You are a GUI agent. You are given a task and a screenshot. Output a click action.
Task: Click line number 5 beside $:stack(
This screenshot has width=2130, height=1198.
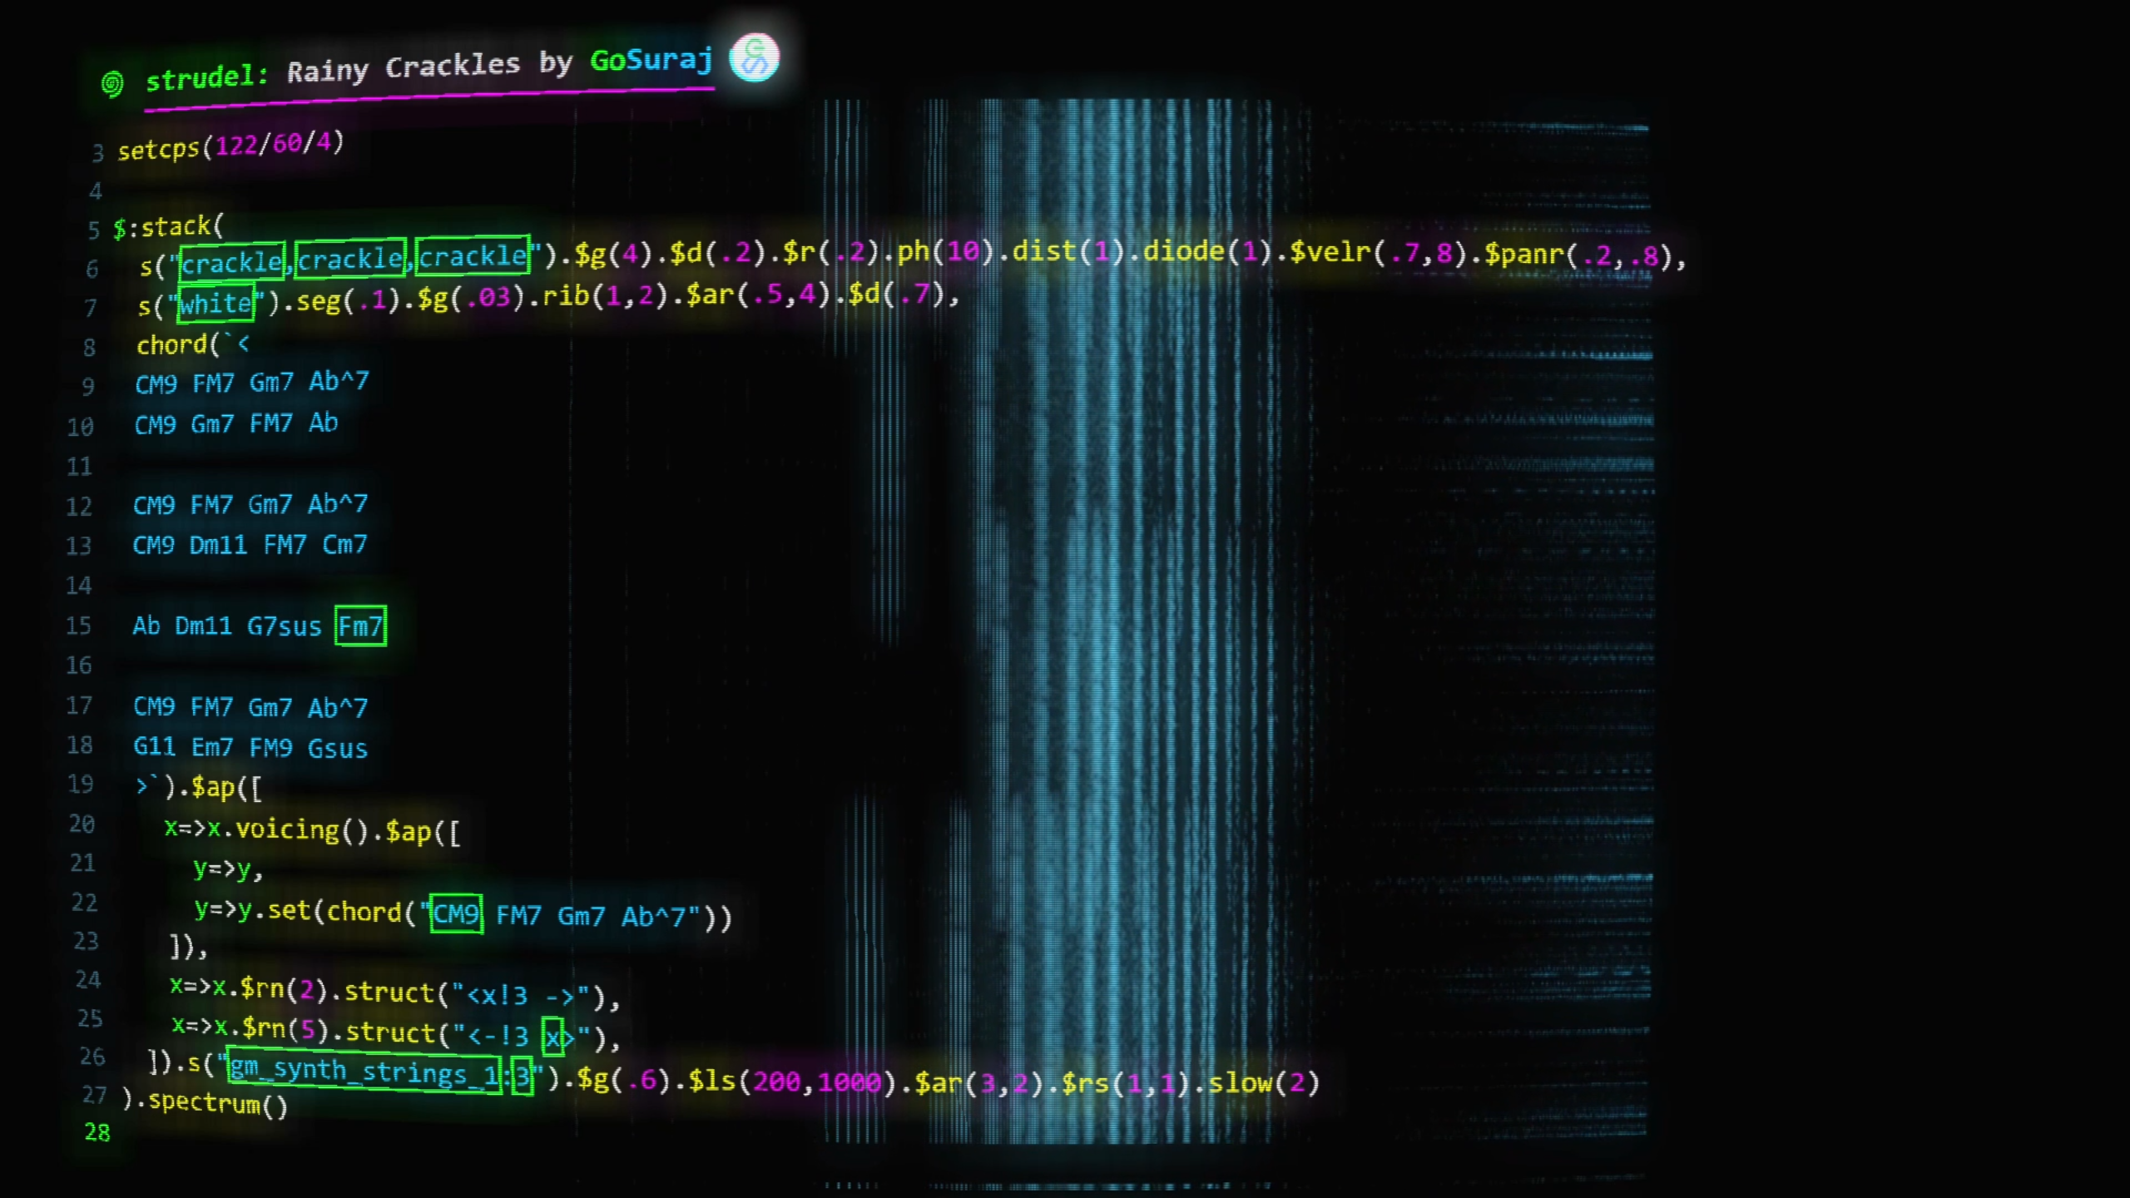click(94, 230)
